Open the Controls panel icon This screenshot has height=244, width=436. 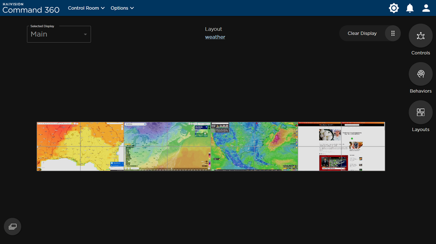421,36
